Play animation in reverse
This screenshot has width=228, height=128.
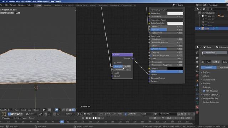93,118
